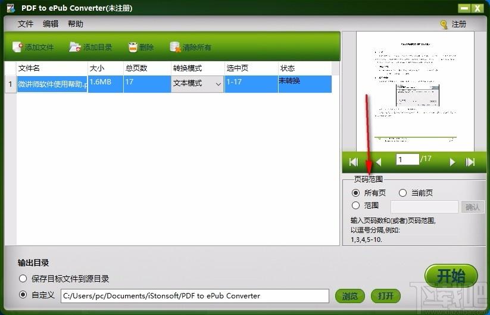Click the 选中页 column header

pos(251,68)
